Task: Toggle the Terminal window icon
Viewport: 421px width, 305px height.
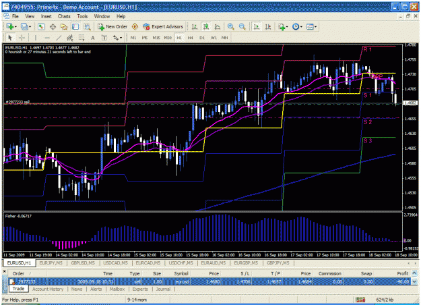Action: point(75,26)
